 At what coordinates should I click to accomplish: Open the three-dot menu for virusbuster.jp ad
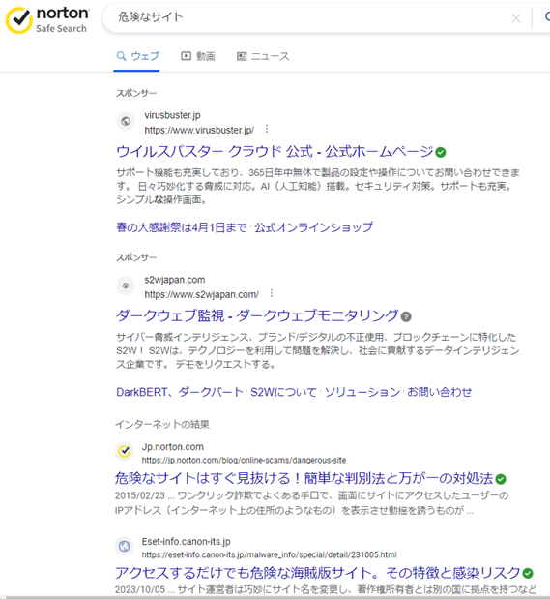(267, 129)
